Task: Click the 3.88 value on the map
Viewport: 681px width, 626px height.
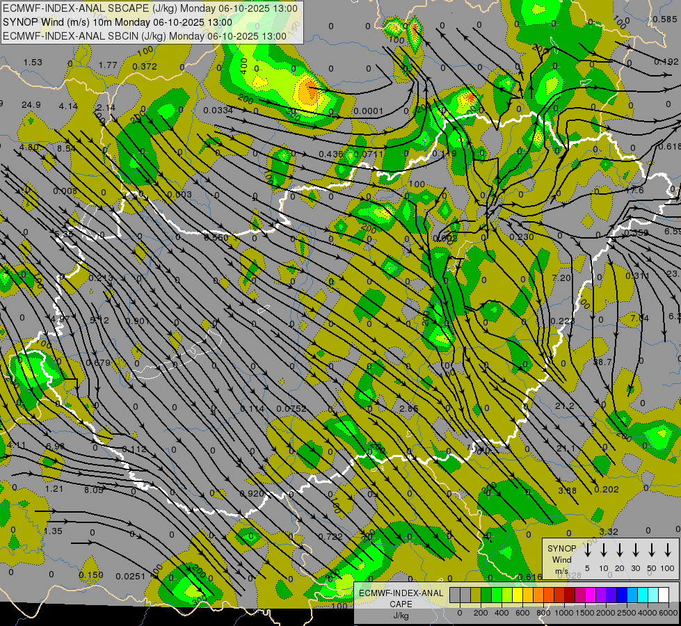Action: (x=567, y=490)
